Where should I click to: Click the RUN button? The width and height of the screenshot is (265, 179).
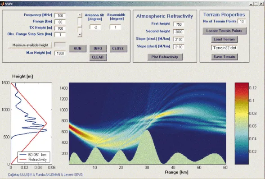point(78,49)
